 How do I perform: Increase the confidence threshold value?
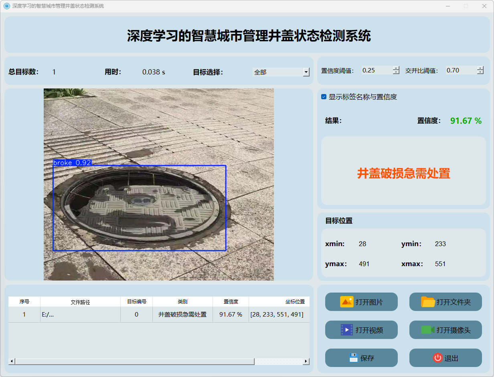pos(396,68)
